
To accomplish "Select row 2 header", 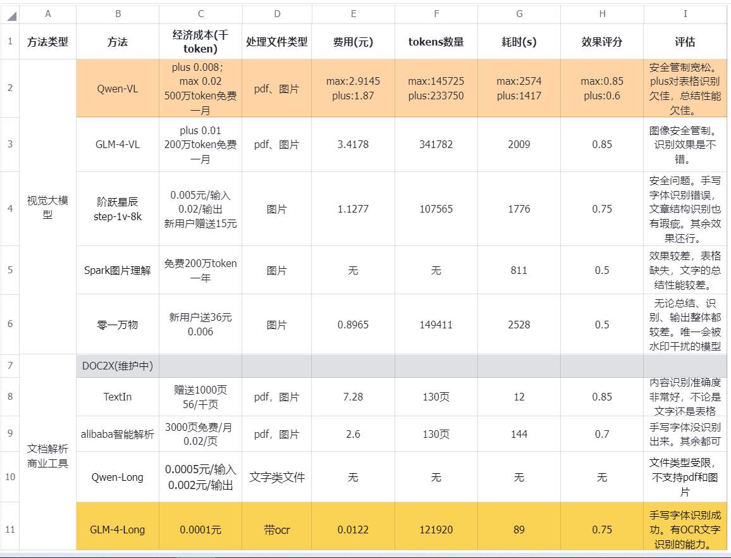I will point(9,88).
